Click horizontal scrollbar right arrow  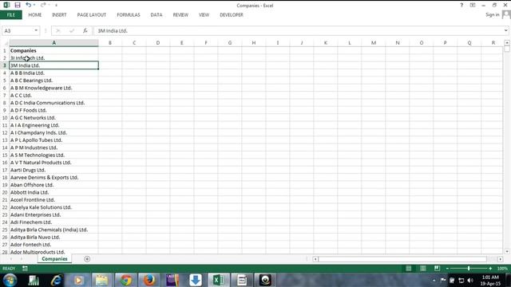[501, 259]
